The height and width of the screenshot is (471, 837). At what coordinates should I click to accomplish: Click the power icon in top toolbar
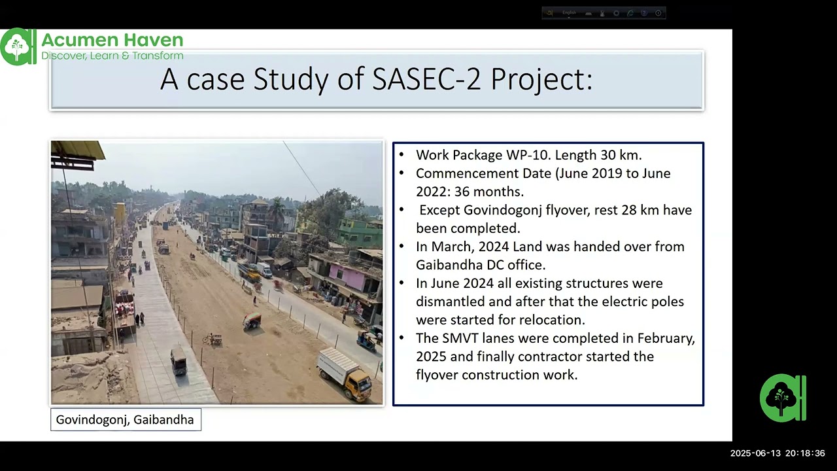pyautogui.click(x=658, y=13)
